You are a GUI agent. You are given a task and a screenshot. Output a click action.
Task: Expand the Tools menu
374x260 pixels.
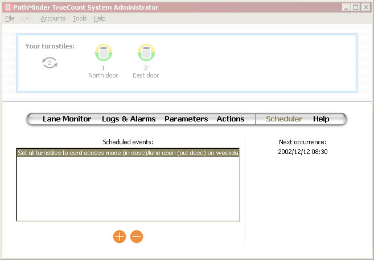(x=80, y=18)
